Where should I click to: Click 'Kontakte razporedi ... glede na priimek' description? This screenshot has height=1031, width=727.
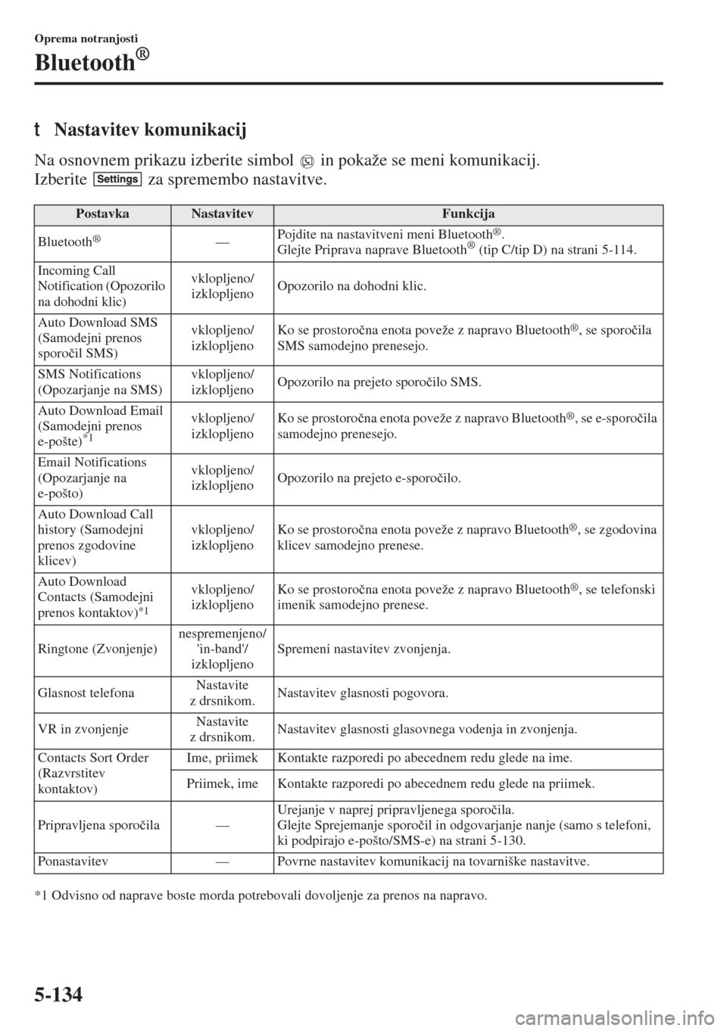tap(435, 784)
